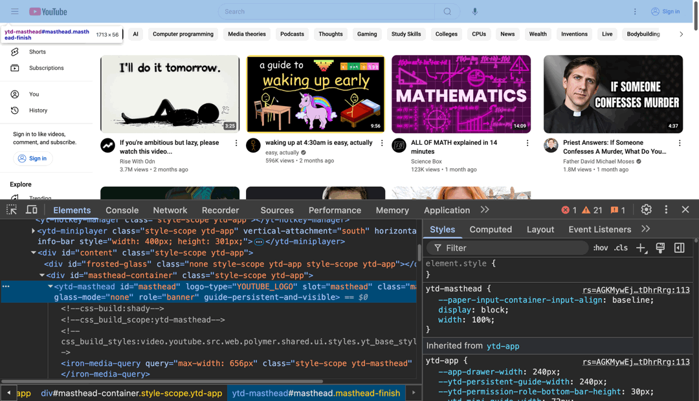
Task: Activate the DevTools element inspector tool
Action: point(12,210)
